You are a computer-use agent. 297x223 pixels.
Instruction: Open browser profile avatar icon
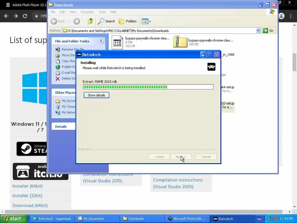point(281,16)
